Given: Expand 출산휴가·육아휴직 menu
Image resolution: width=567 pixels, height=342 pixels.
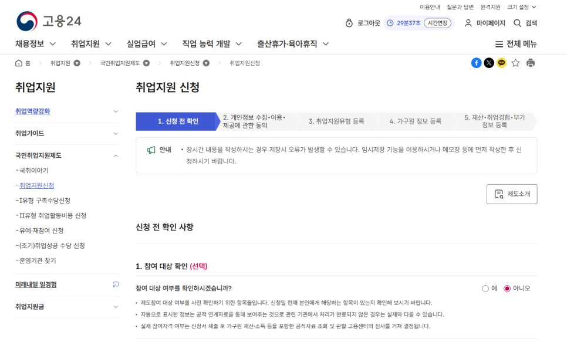Looking at the screenshot, I should 293,44.
